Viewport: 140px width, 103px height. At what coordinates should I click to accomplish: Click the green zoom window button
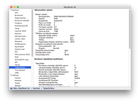tap(18, 7)
